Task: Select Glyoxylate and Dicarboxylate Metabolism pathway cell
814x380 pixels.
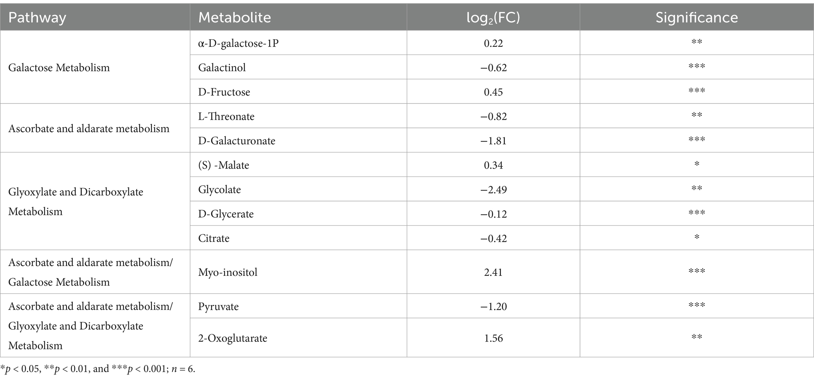Action: click(x=95, y=201)
